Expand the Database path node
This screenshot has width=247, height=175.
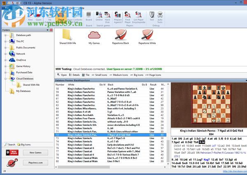click(x=5, y=35)
